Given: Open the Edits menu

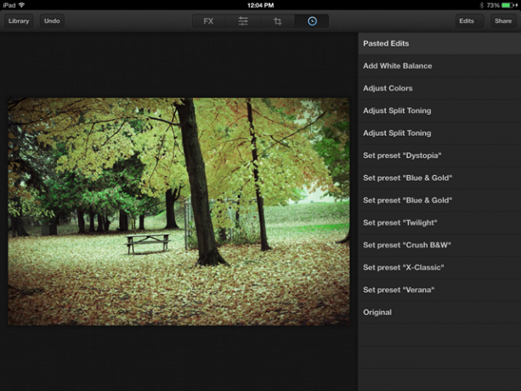Looking at the screenshot, I should (469, 21).
